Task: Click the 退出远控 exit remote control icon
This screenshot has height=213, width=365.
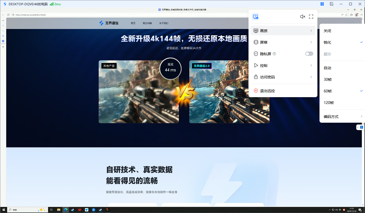Action: coord(256,91)
